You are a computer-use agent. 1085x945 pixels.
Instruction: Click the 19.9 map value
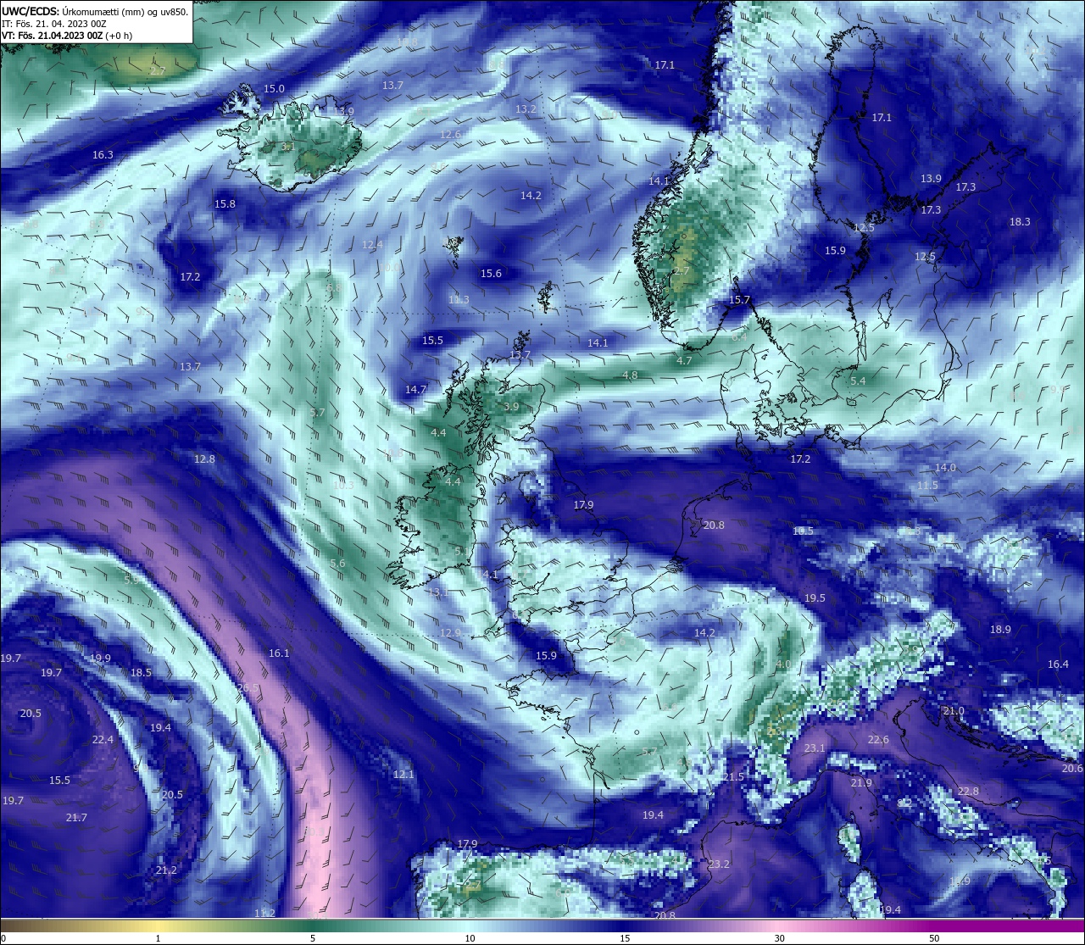click(x=100, y=659)
